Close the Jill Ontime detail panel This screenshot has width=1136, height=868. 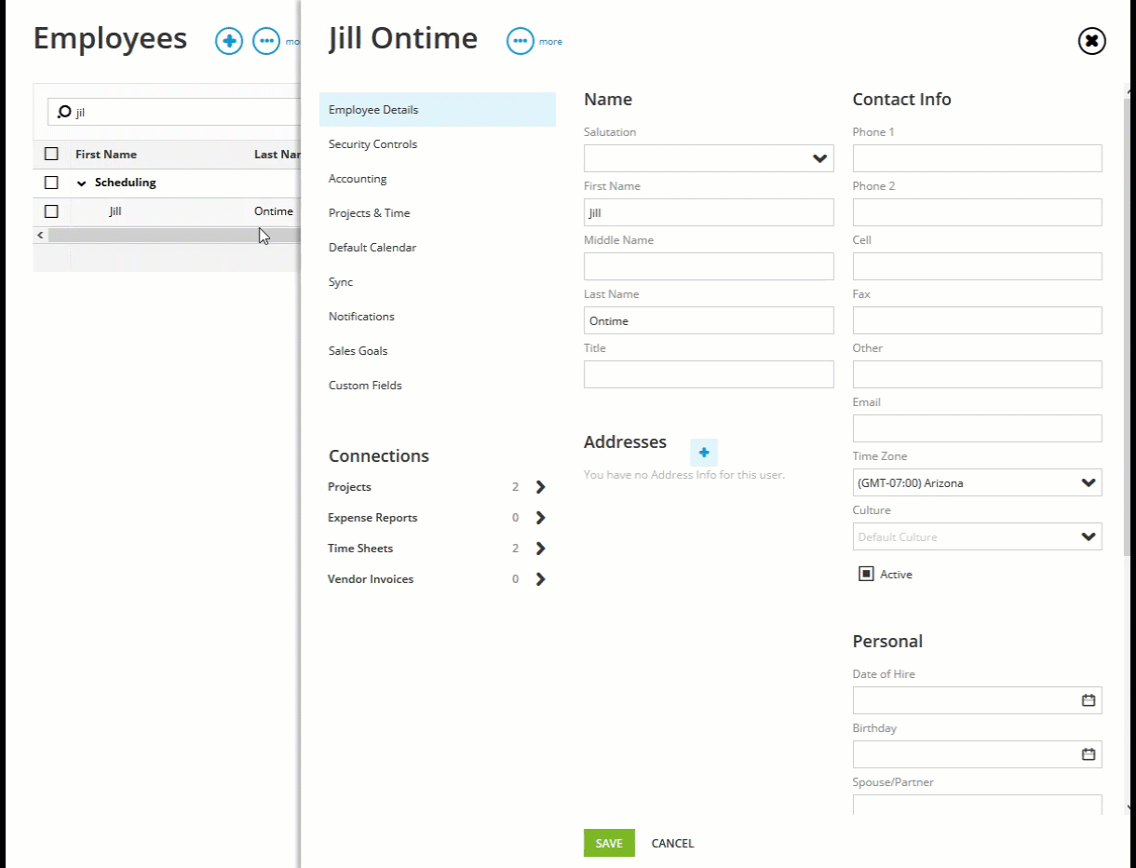1091,41
